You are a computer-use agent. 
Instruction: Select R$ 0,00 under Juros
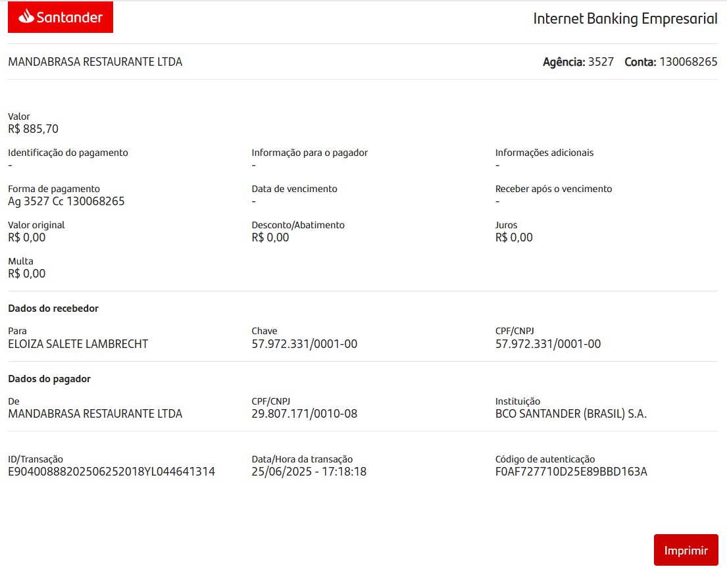(514, 237)
